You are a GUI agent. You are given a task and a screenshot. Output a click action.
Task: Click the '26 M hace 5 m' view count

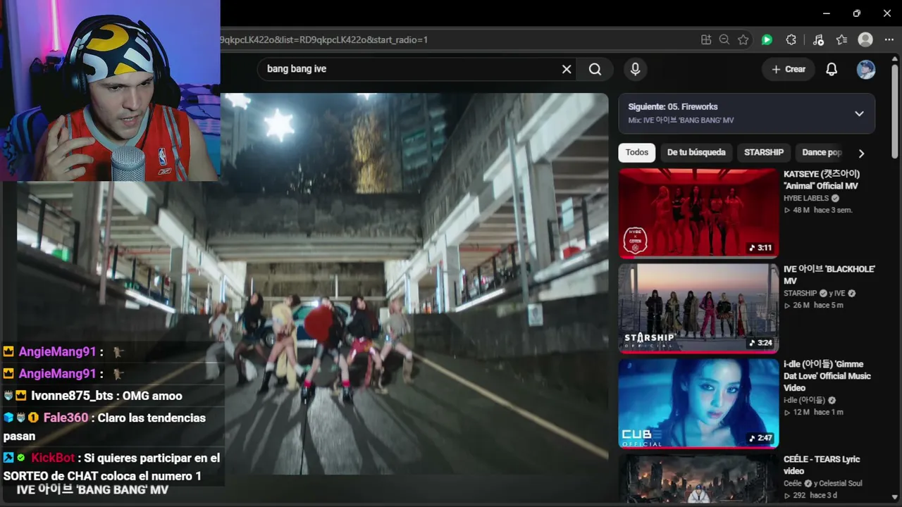click(813, 305)
